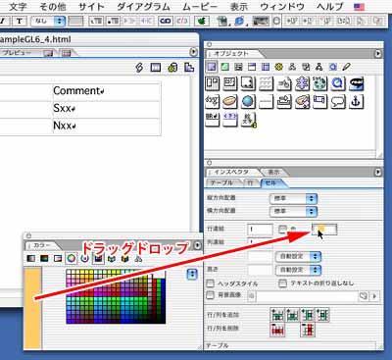Open the ダイアグラム menu
This screenshot has height=360, width=392.
(x=143, y=6)
